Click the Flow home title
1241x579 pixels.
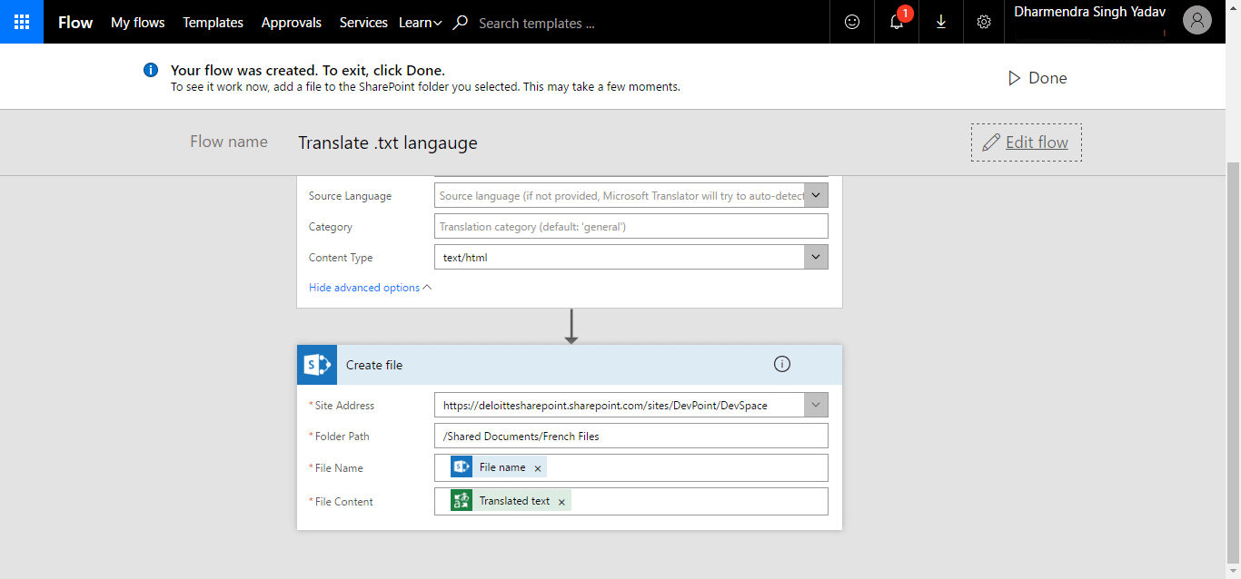pyautogui.click(x=75, y=23)
